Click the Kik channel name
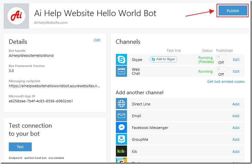Viewport: 252px width, 164px height. [134, 152]
